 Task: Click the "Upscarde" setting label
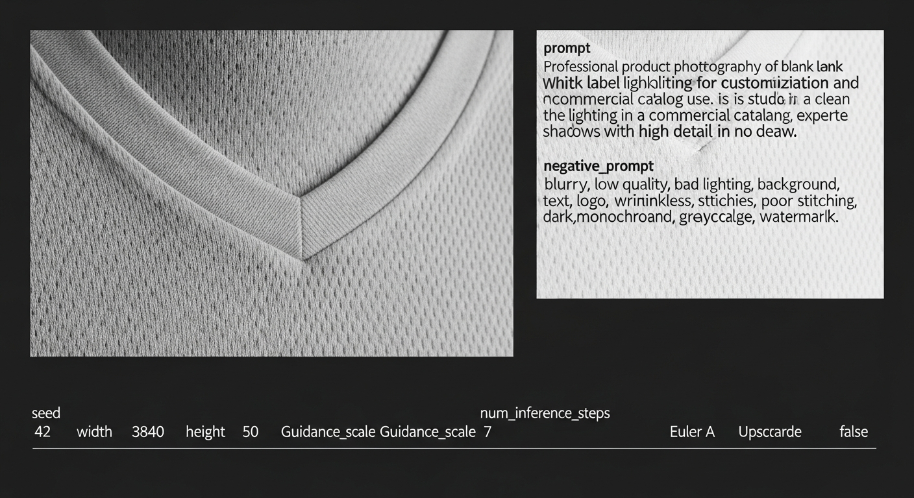click(x=770, y=432)
